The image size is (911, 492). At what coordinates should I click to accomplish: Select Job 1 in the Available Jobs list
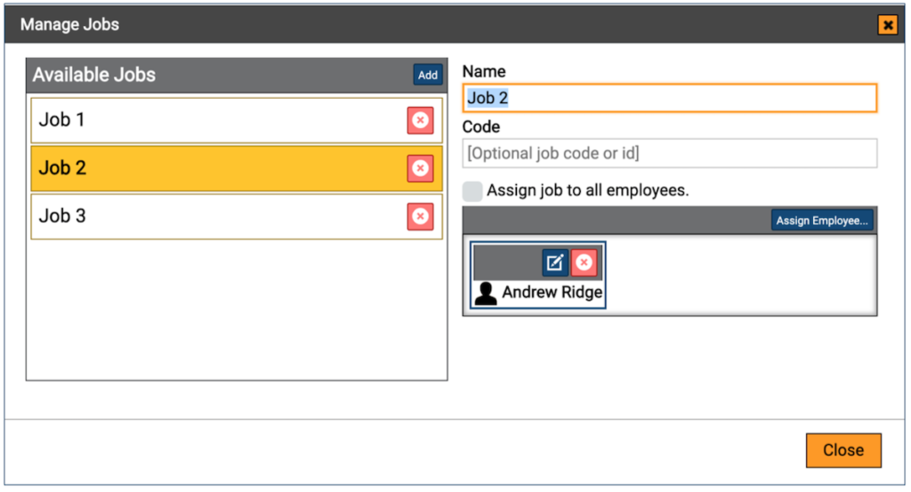(214, 120)
